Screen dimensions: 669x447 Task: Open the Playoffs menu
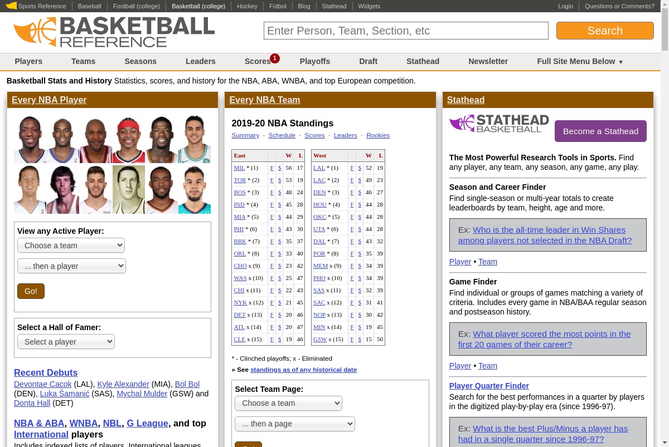tap(315, 61)
